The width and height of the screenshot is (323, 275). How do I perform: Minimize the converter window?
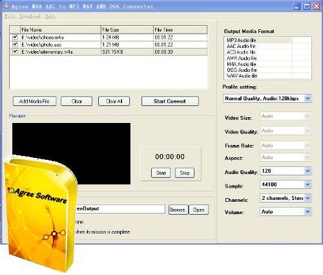297,6
